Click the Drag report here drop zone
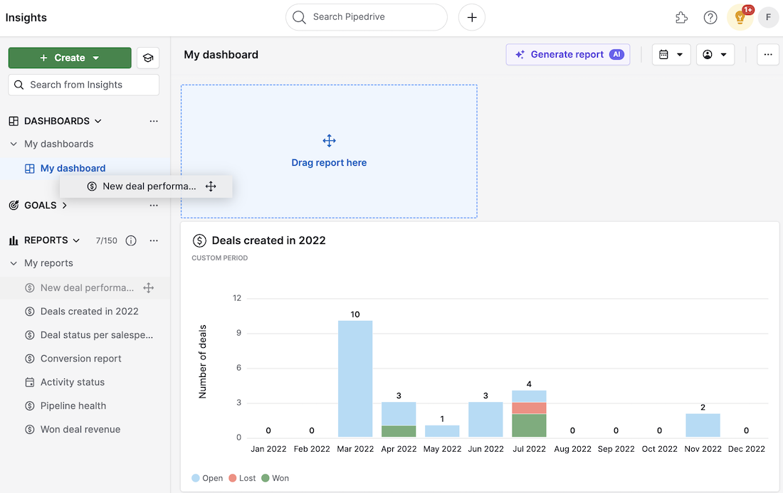This screenshot has width=783, height=493. point(329,152)
